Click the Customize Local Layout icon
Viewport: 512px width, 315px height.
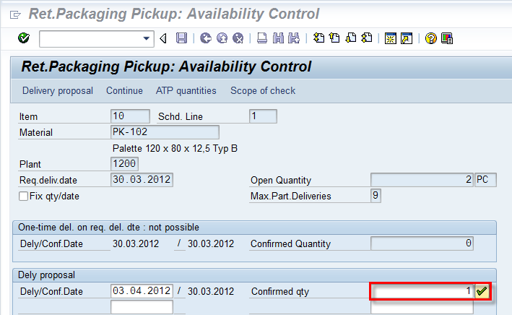[447, 38]
